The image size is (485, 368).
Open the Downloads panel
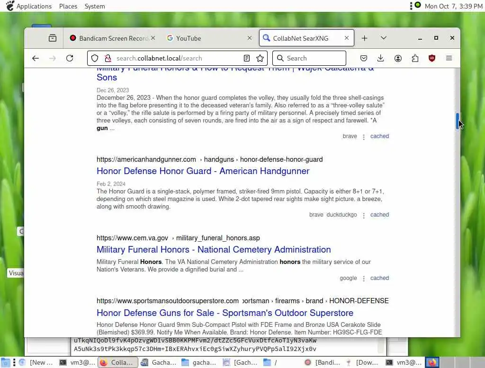[381, 58]
